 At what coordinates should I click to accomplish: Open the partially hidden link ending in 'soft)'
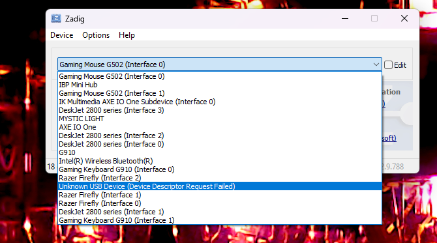coord(389,138)
